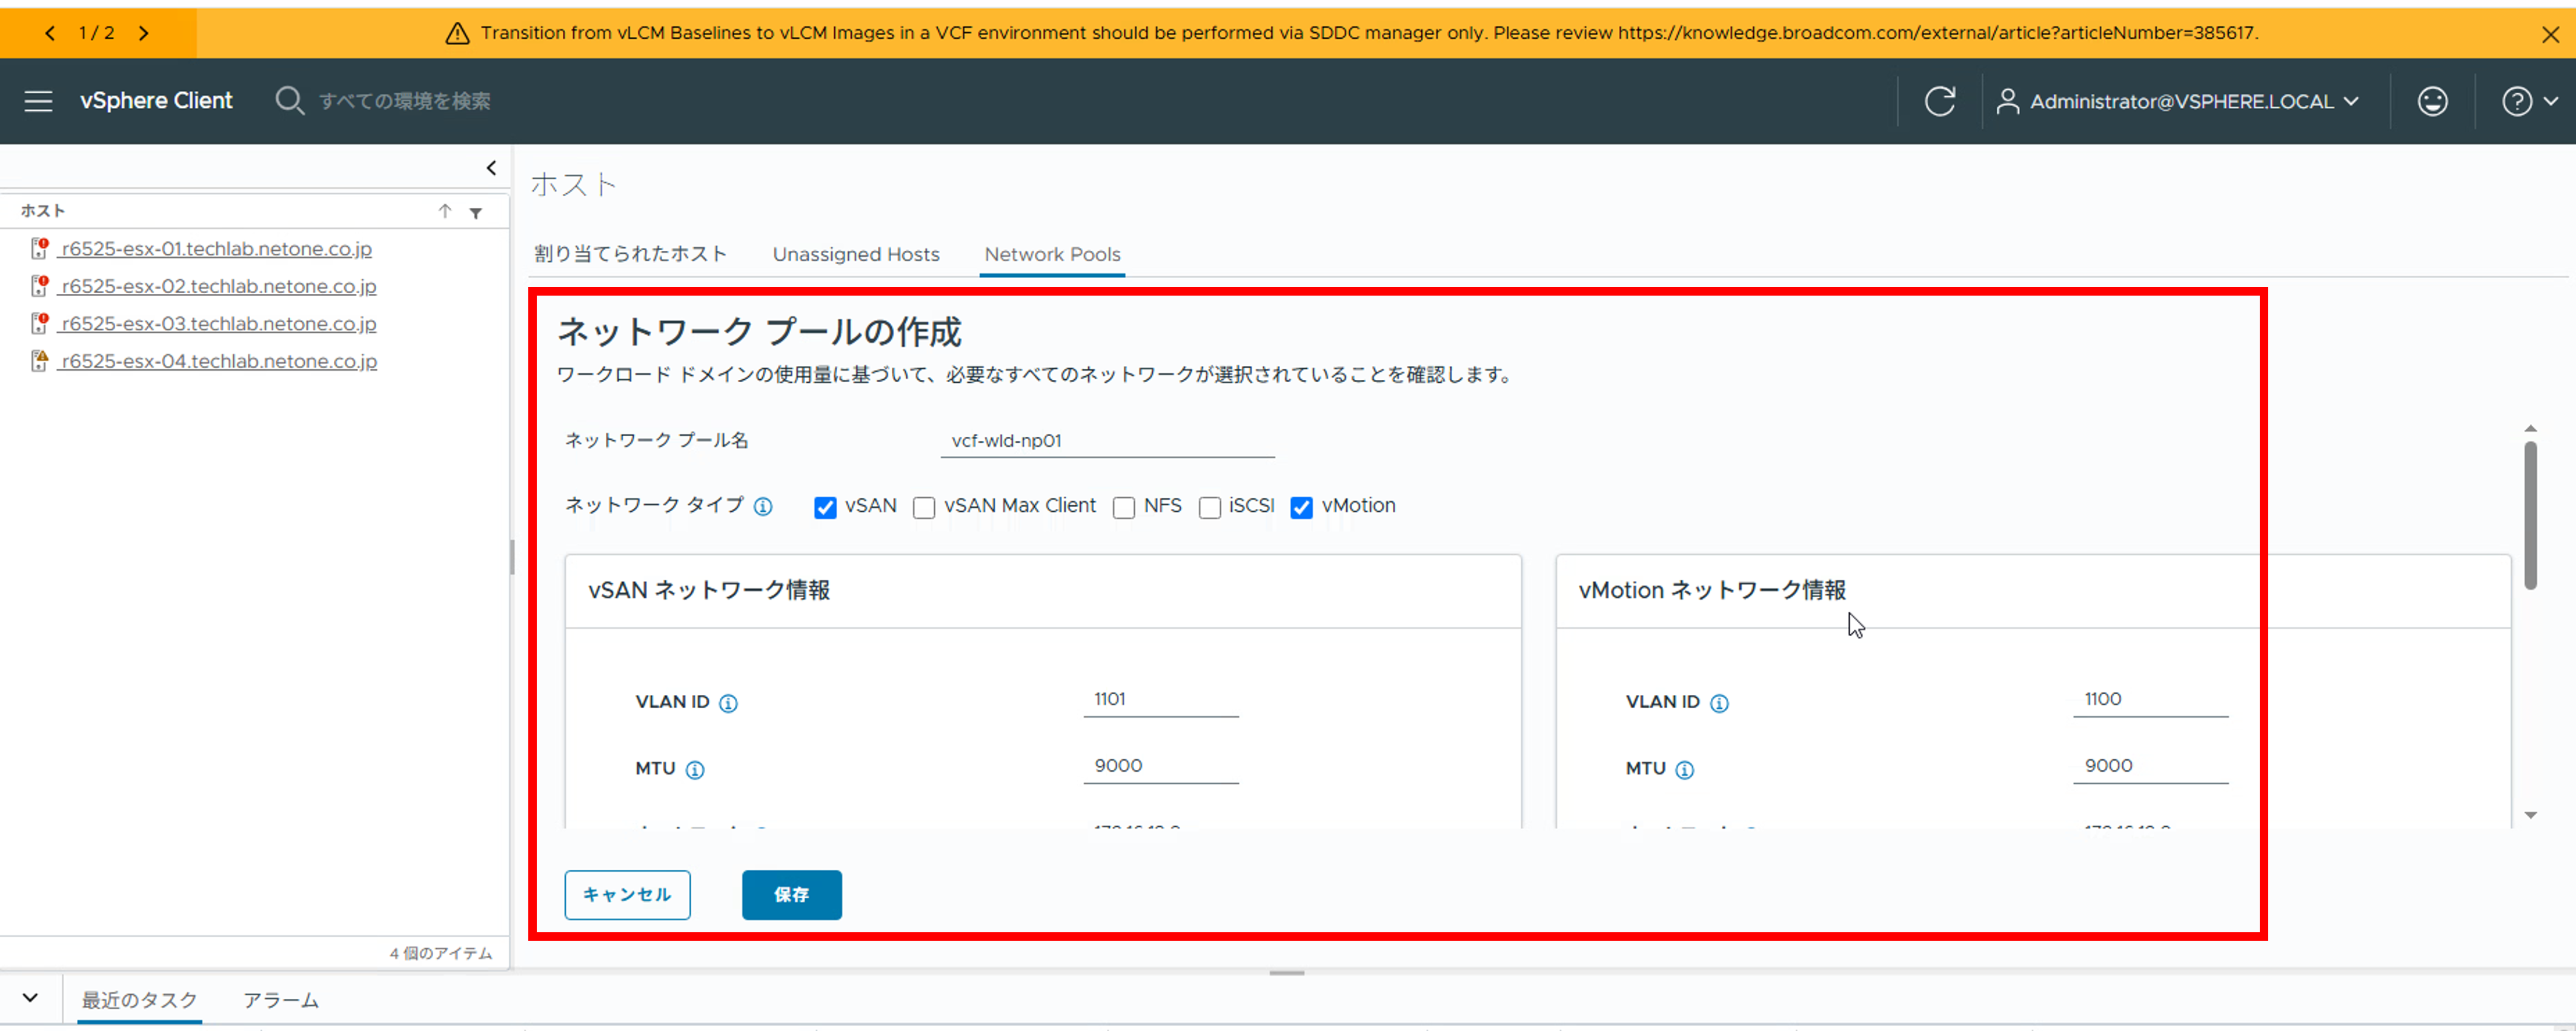Enable the NFS network type

click(1123, 507)
